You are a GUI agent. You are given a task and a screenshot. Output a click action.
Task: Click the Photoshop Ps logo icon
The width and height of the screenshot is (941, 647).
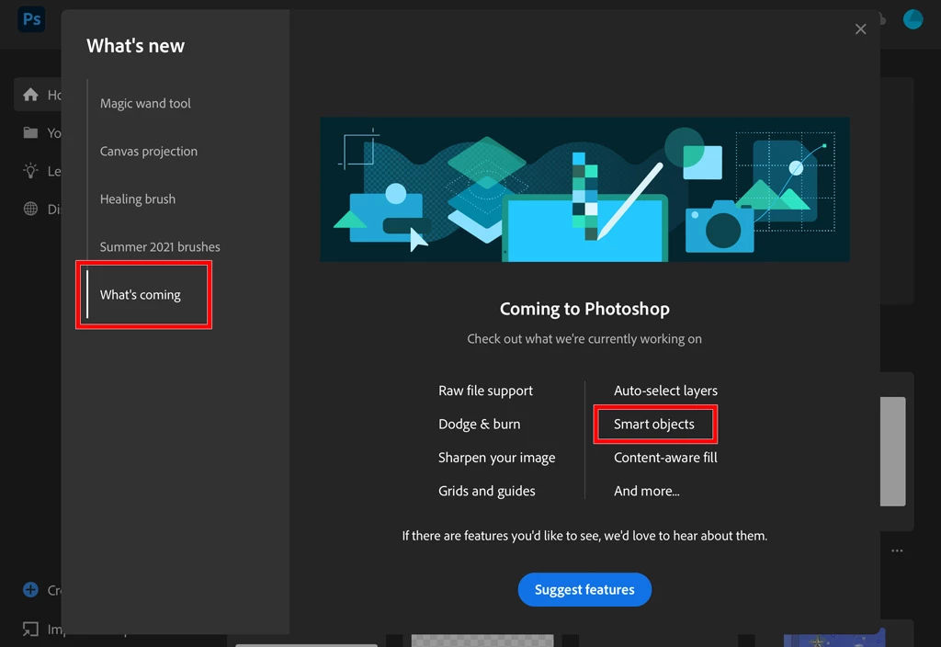31,19
